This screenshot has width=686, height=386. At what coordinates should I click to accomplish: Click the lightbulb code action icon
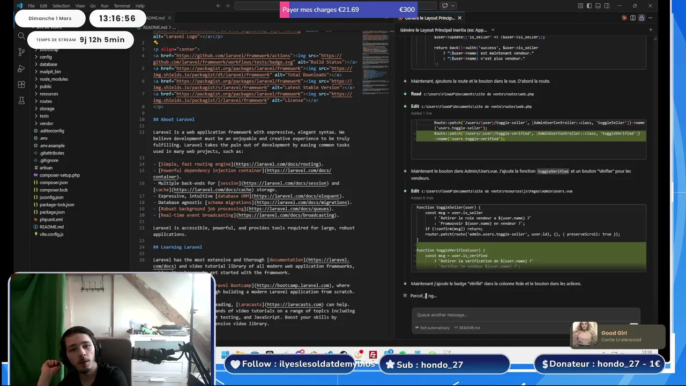point(155,42)
